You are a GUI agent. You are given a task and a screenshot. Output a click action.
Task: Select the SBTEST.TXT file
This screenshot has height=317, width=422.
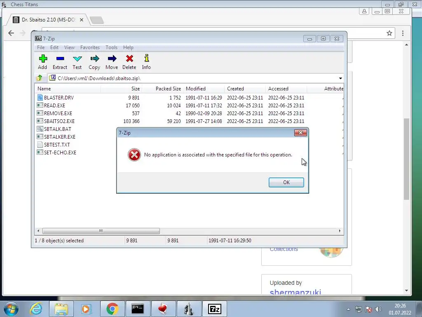tap(57, 144)
